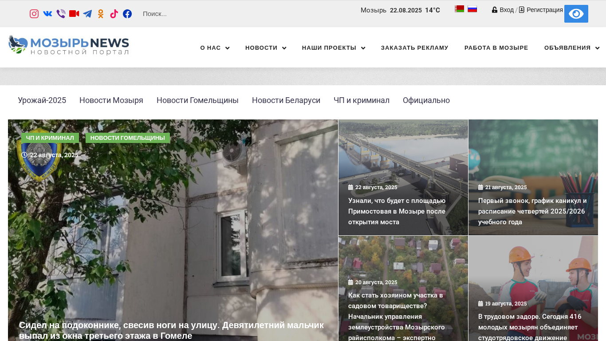Expand the О НАС menu

pos(215,48)
